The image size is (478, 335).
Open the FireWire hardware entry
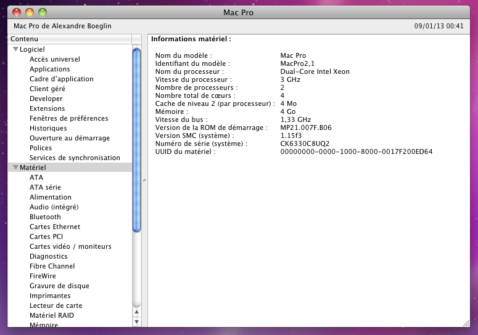[43, 276]
